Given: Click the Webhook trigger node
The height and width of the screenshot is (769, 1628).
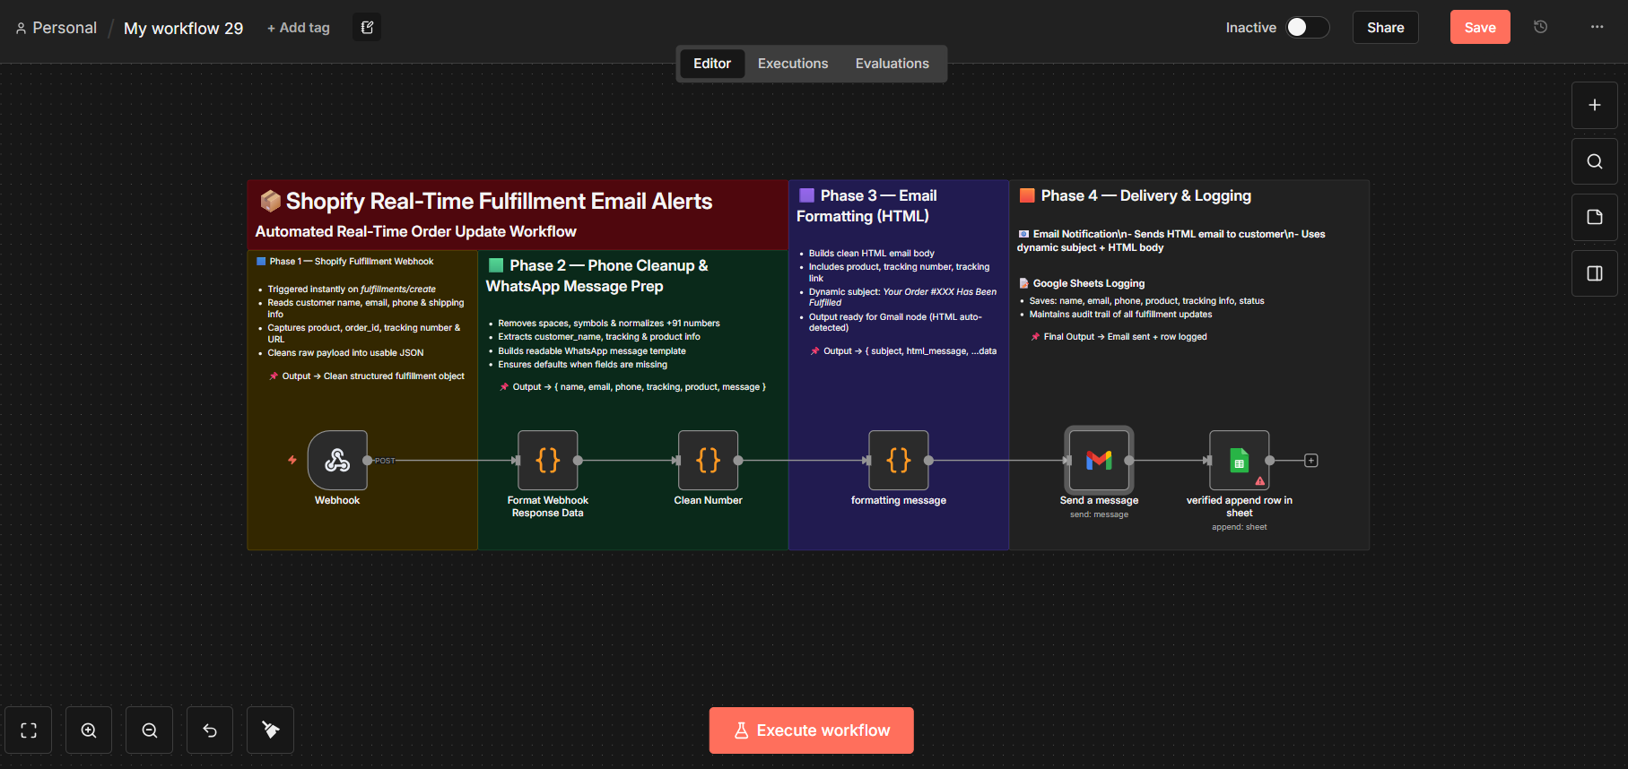Looking at the screenshot, I should click(x=337, y=461).
